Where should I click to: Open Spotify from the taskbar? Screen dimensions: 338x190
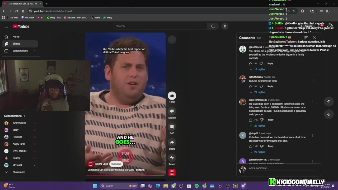pyautogui.click(x=196, y=186)
